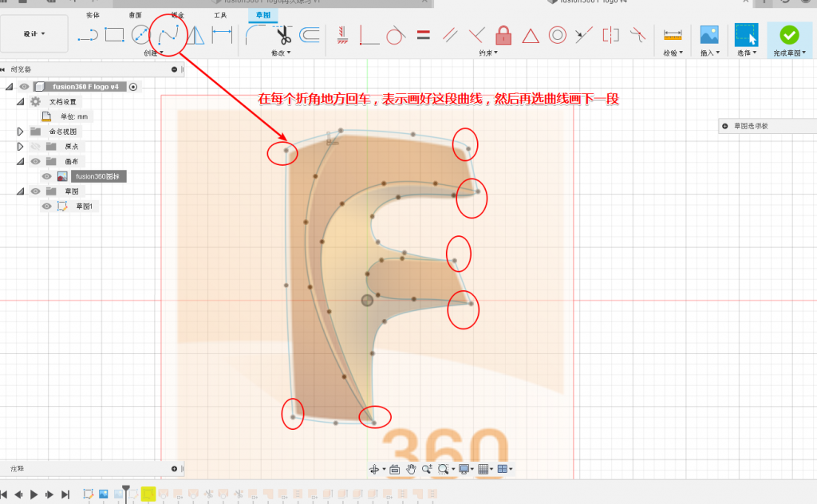Collapse the 画布 folder

pos(20,161)
